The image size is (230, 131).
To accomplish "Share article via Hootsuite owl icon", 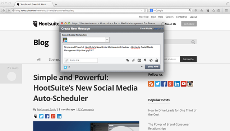I will [x=35, y=116].
